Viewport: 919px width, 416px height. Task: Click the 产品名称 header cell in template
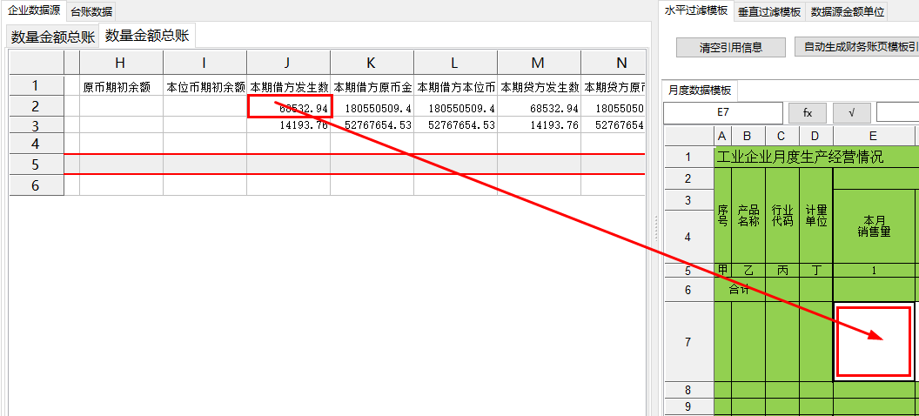pyautogui.click(x=748, y=216)
